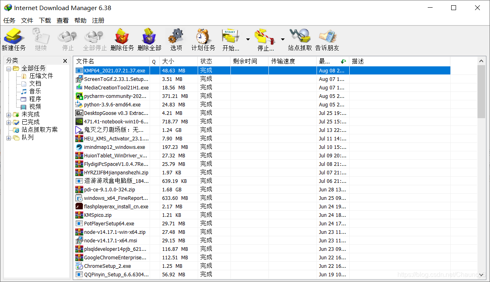Expand the 未完成 tree node

click(x=9, y=114)
